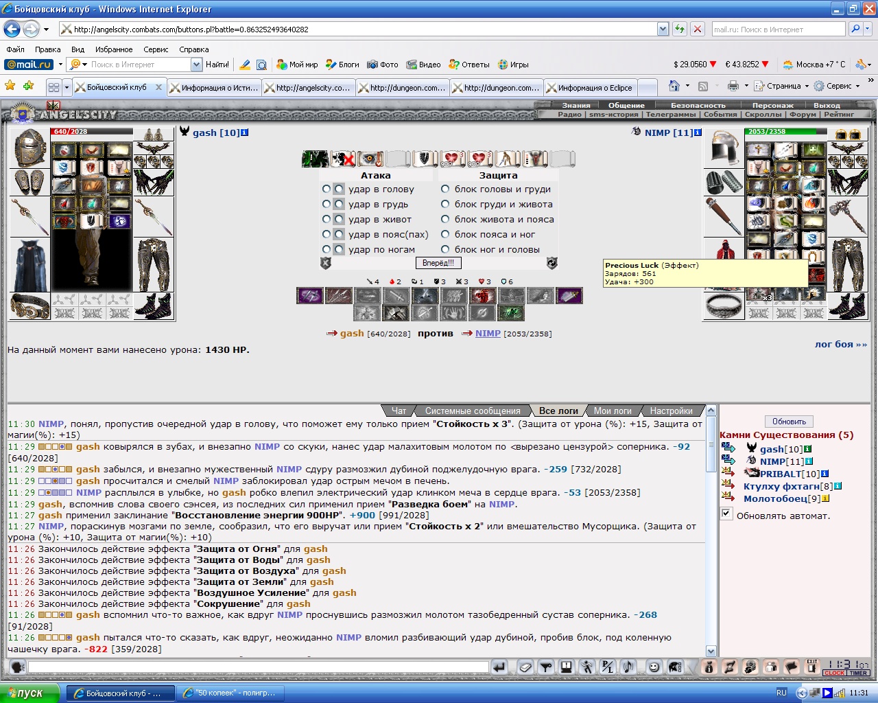Open the print icon dropdown arrow
Image resolution: width=878 pixels, height=703 pixels.
coord(746,86)
